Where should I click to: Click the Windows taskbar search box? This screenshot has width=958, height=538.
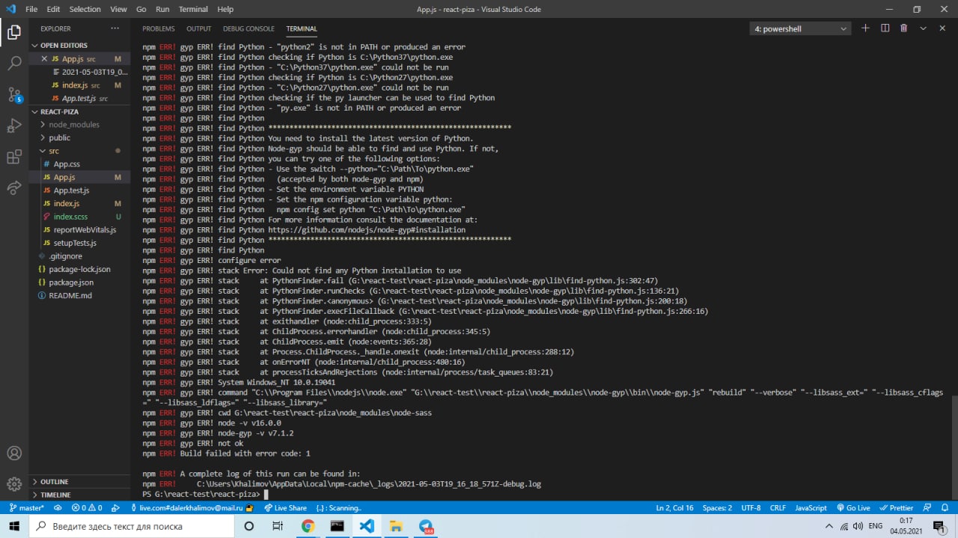pyautogui.click(x=131, y=526)
